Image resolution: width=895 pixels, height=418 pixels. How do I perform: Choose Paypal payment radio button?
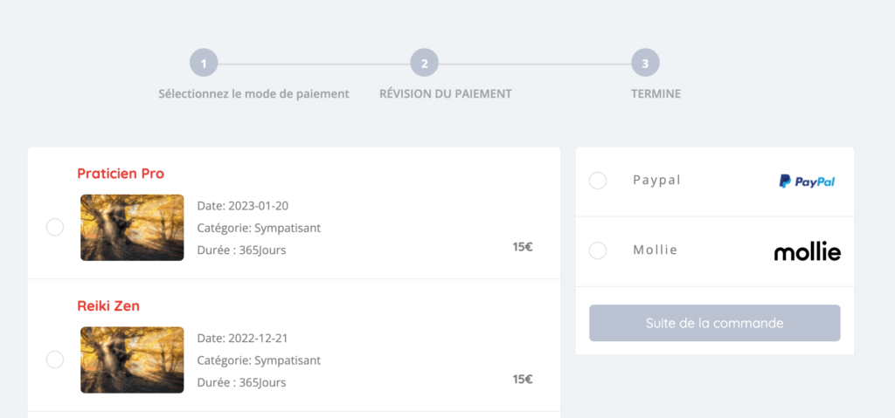tap(598, 181)
